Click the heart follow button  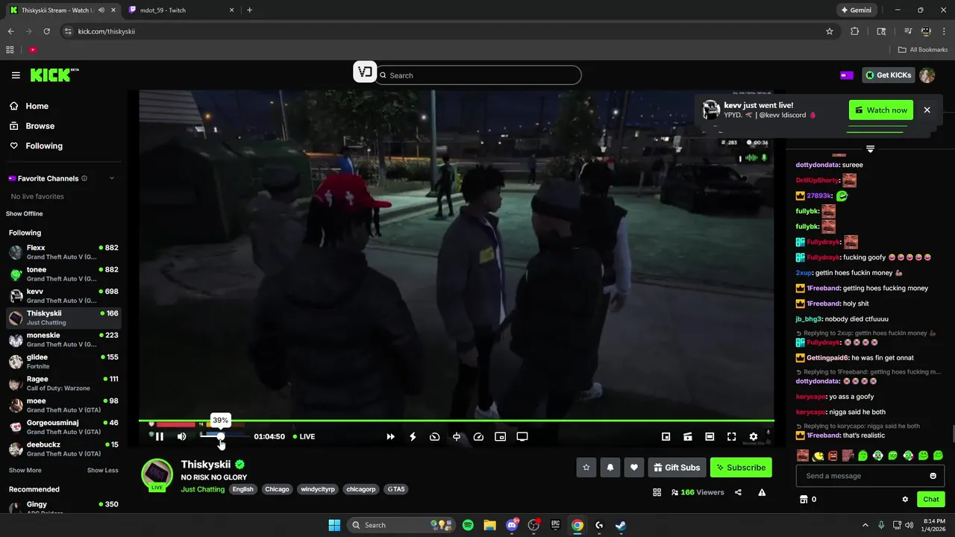tap(634, 468)
